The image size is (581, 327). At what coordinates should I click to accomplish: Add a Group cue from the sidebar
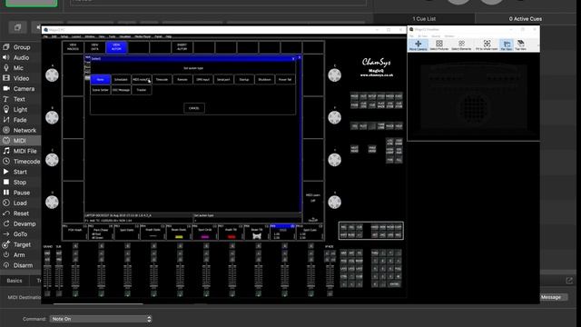click(x=16, y=47)
